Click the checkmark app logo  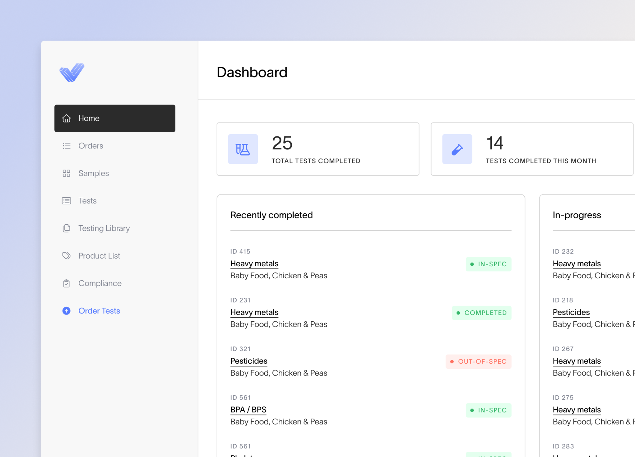pyautogui.click(x=72, y=72)
